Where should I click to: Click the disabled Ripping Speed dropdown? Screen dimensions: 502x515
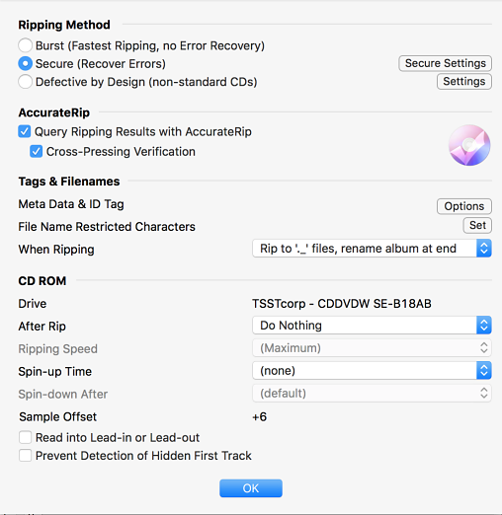[x=372, y=348]
